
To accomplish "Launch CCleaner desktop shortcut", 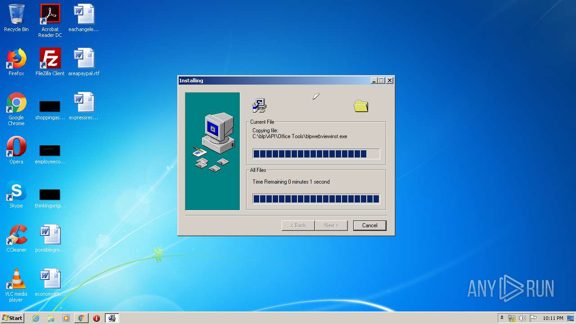I will pyautogui.click(x=16, y=238).
